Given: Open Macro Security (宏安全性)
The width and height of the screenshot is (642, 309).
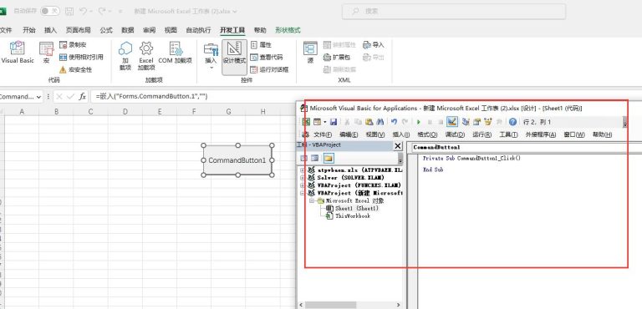Looking at the screenshot, I should tap(76, 69).
